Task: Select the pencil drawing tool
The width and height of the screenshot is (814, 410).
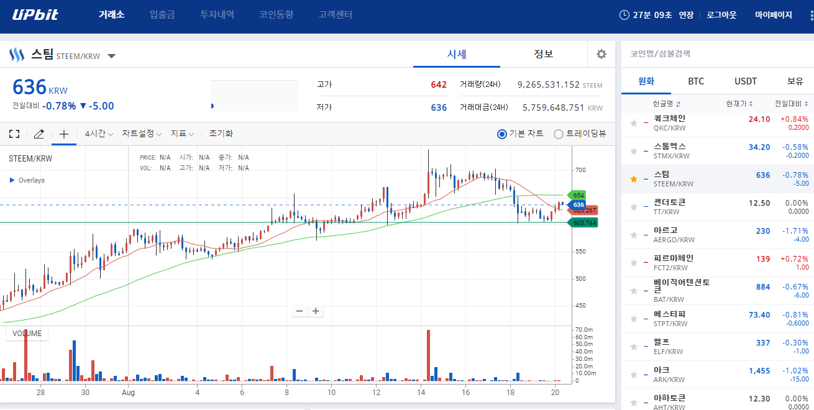Action: pos(39,134)
